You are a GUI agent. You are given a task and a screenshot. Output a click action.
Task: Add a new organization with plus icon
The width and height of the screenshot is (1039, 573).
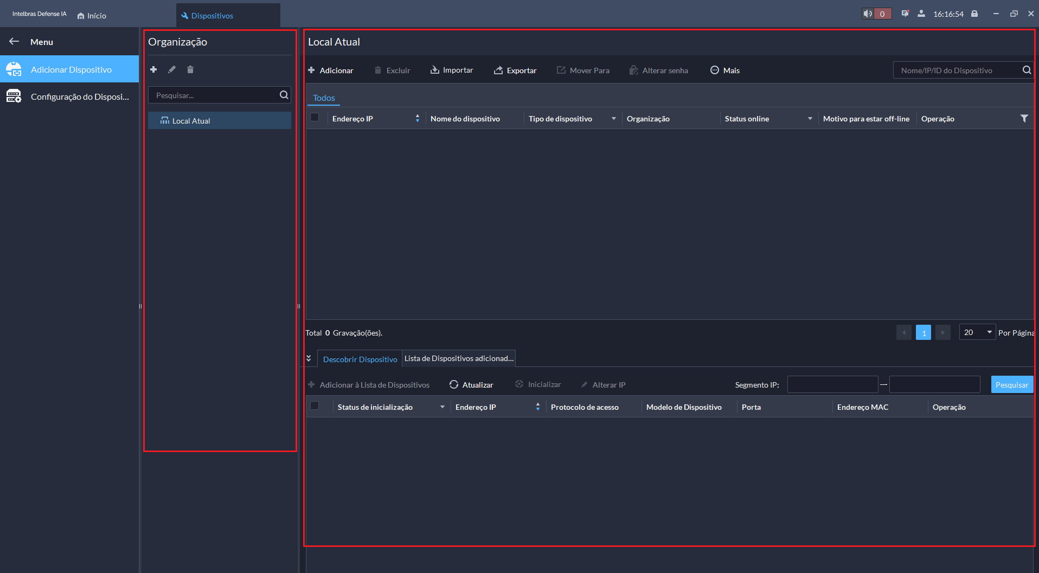pyautogui.click(x=153, y=69)
